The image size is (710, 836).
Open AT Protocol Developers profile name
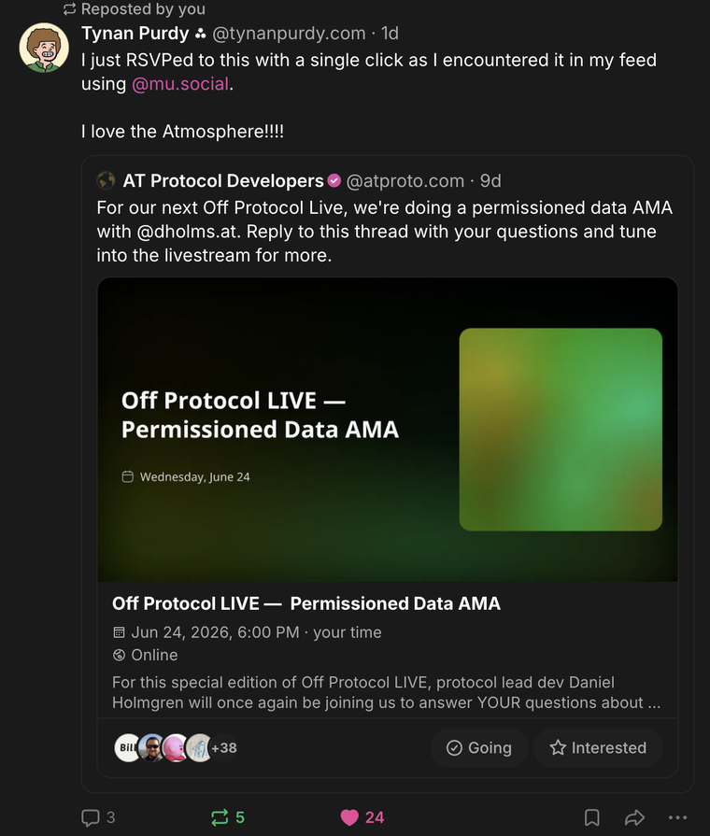[x=223, y=180]
